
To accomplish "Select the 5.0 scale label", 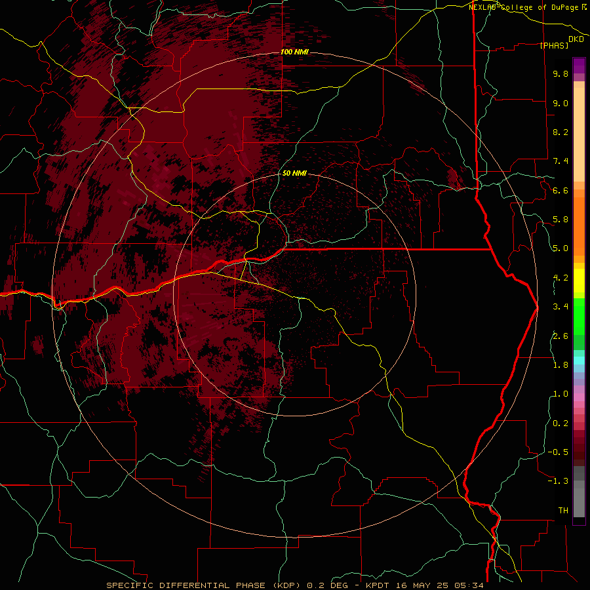I will click(x=560, y=248).
